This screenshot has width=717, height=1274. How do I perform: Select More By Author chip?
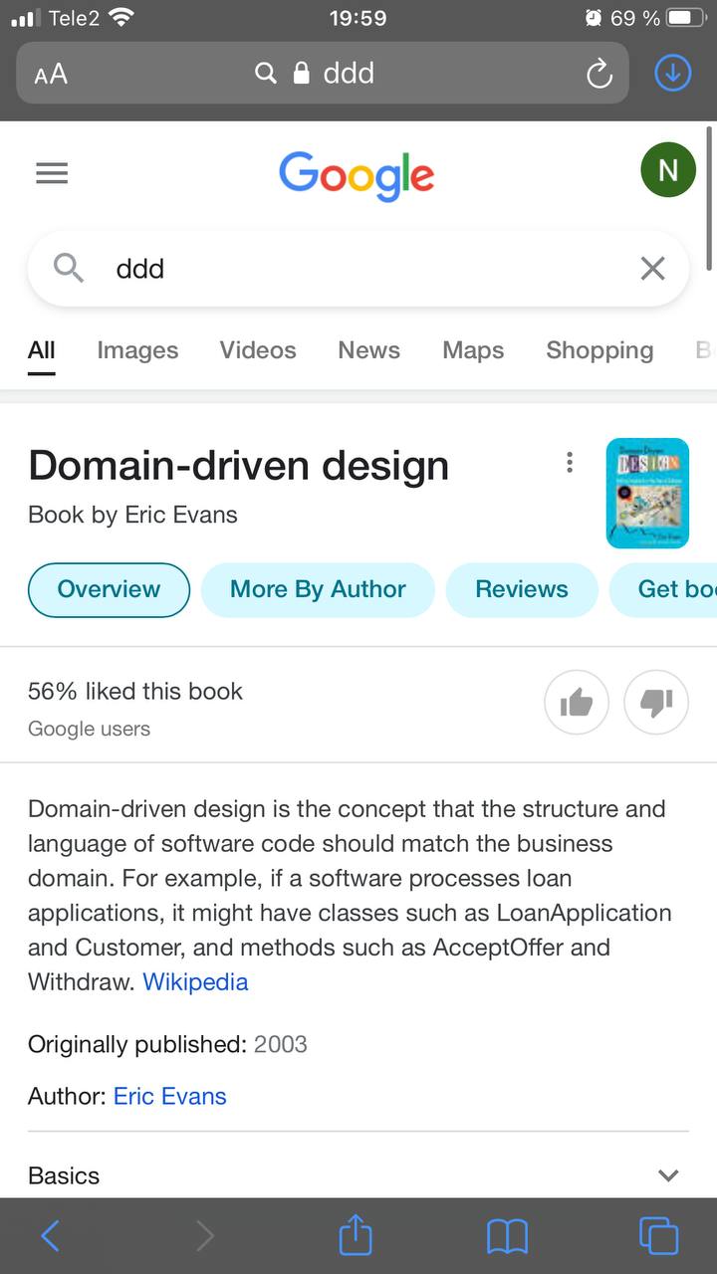tap(318, 589)
